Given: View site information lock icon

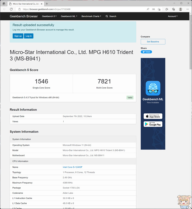Looking at the screenshot, I should [x=19, y=9].
